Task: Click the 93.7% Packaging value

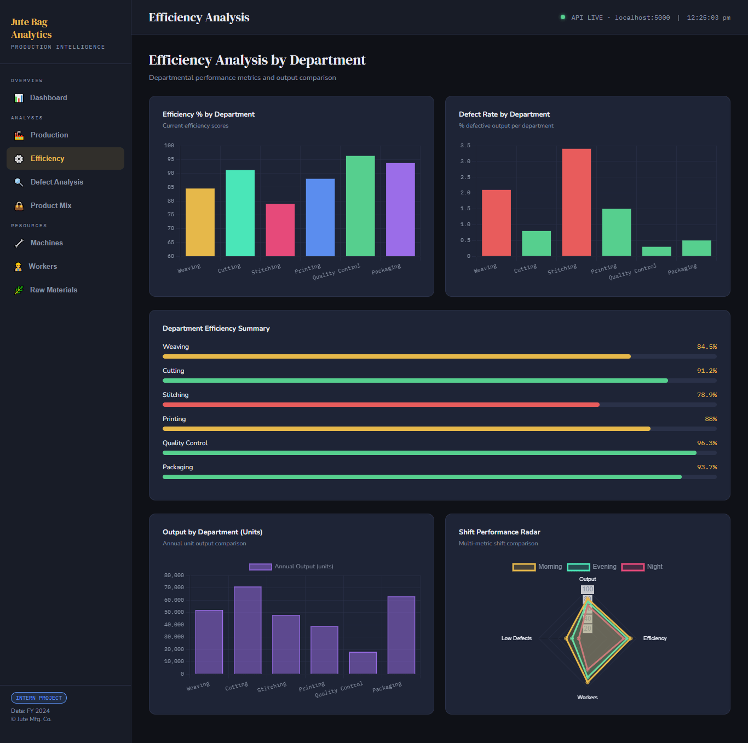Action: pyautogui.click(x=707, y=467)
